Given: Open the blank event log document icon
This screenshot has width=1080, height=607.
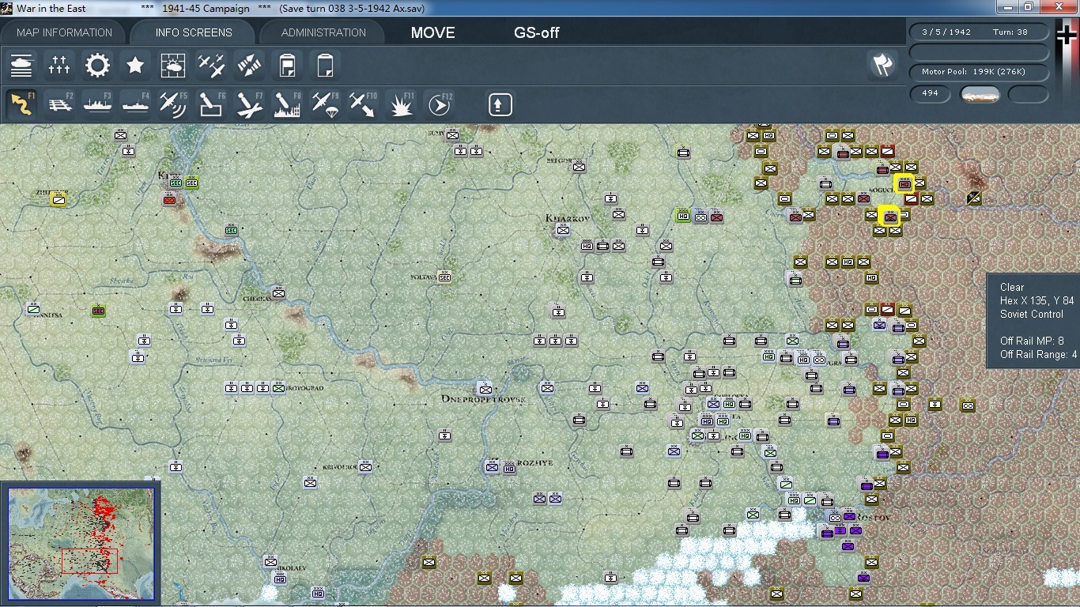Looking at the screenshot, I should [325, 66].
